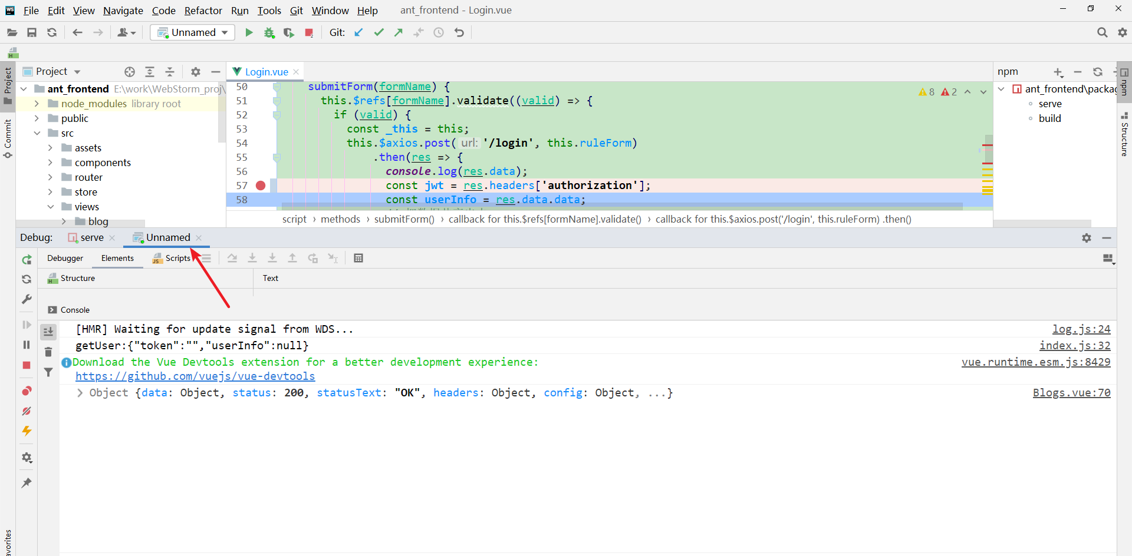Jump to Blogs.vue:70 from console output
Viewport: 1132px width, 556px height.
click(1071, 393)
